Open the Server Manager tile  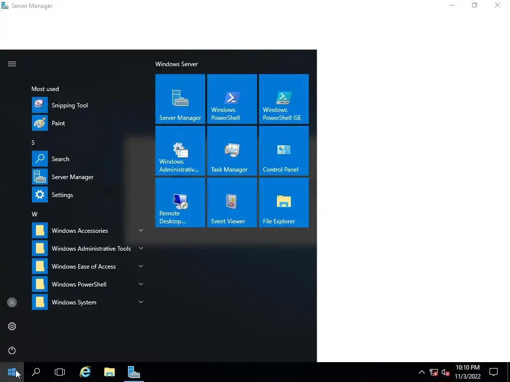[180, 99]
